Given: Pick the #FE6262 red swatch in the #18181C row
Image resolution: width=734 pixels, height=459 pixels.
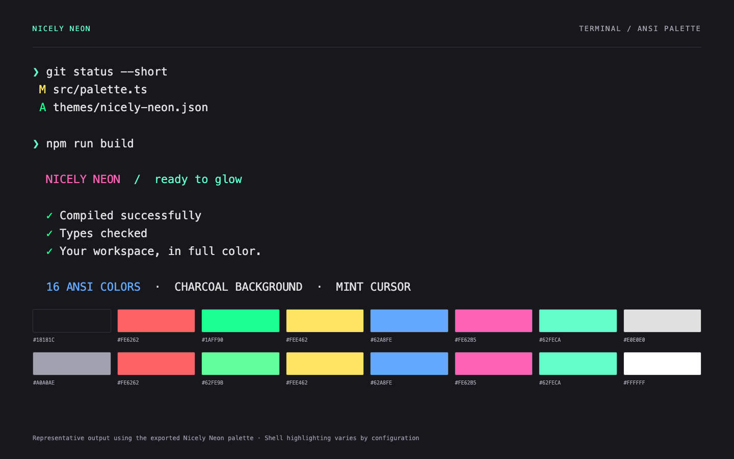Looking at the screenshot, I should 156,321.
